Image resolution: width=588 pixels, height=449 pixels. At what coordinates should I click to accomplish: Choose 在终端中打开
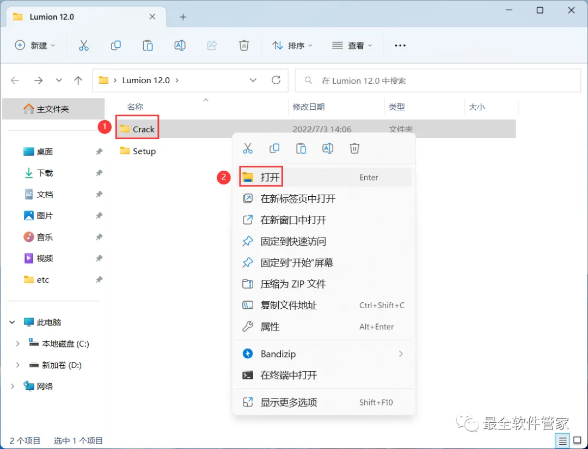[x=323, y=375]
